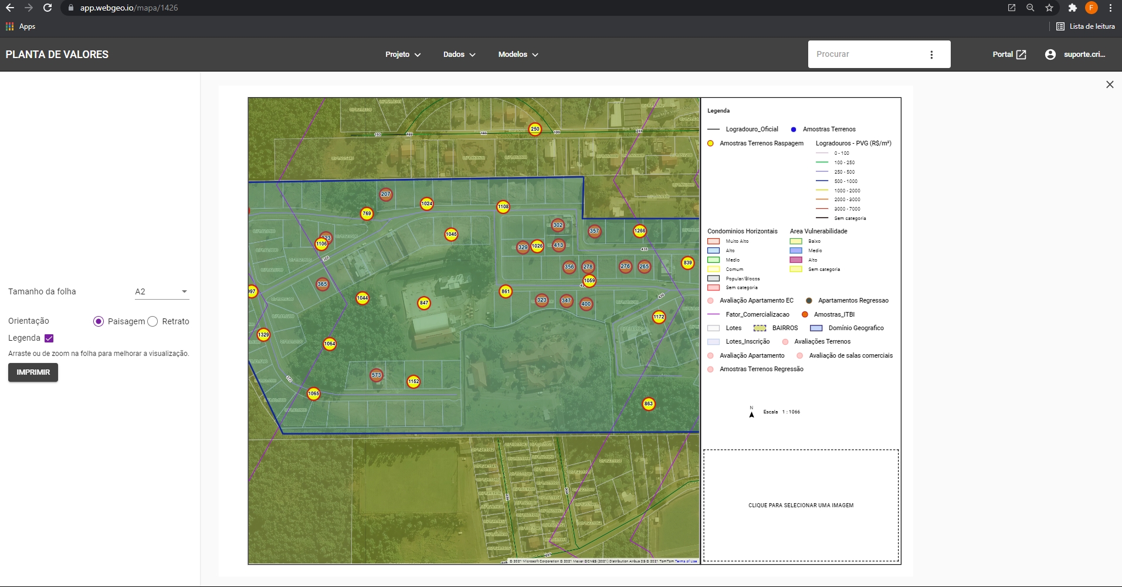Uncheck the Legenda checkbox
Image resolution: width=1122 pixels, height=587 pixels.
[x=49, y=338]
